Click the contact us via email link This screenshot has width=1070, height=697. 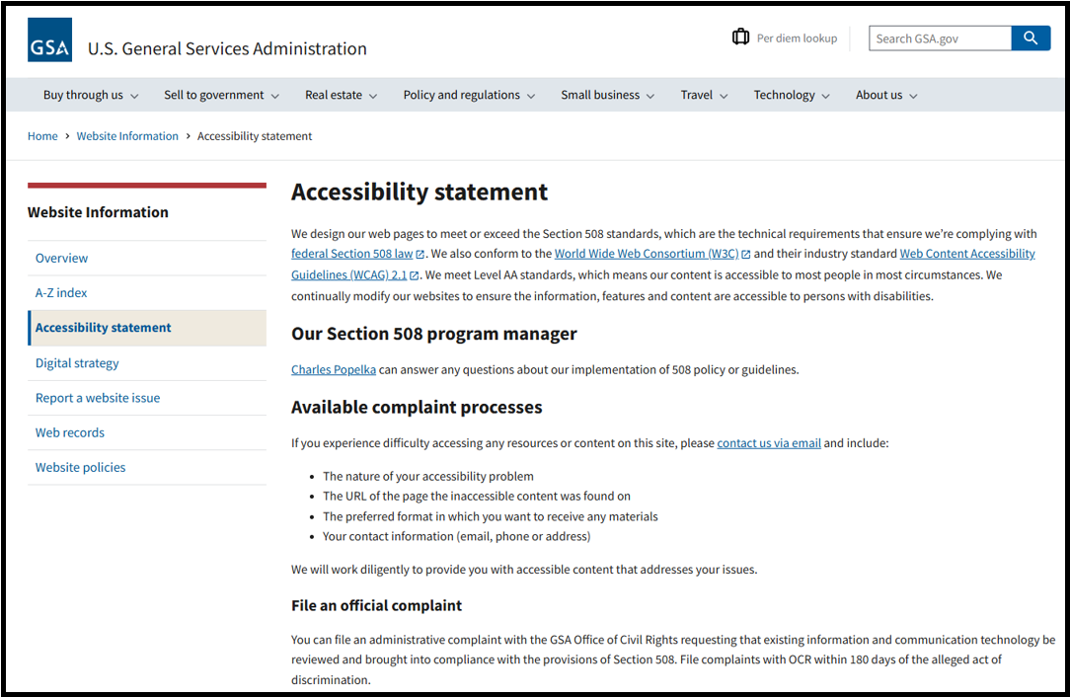pyautogui.click(x=769, y=443)
